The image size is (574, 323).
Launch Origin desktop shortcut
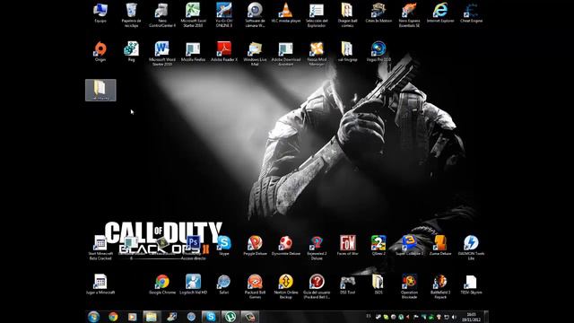coord(100,51)
